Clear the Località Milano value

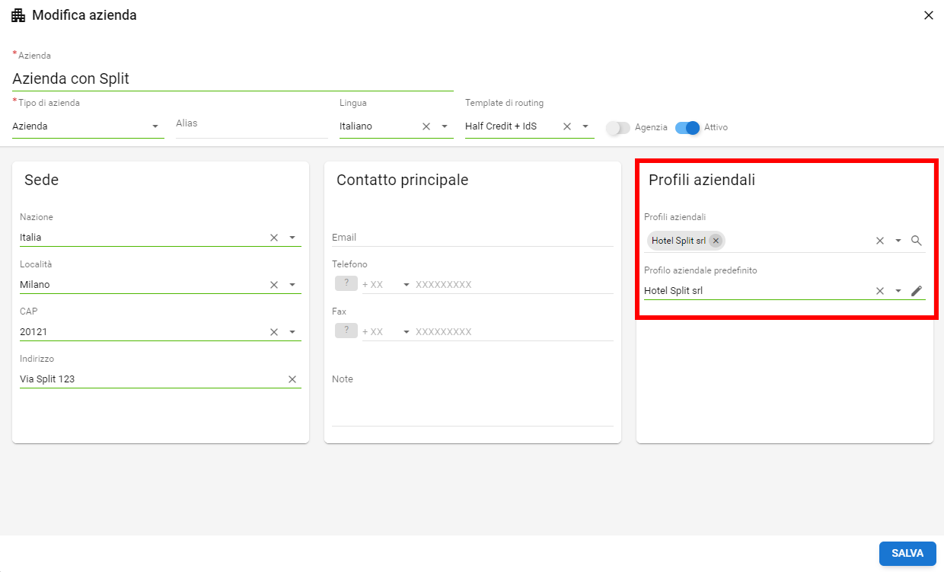[x=274, y=285]
